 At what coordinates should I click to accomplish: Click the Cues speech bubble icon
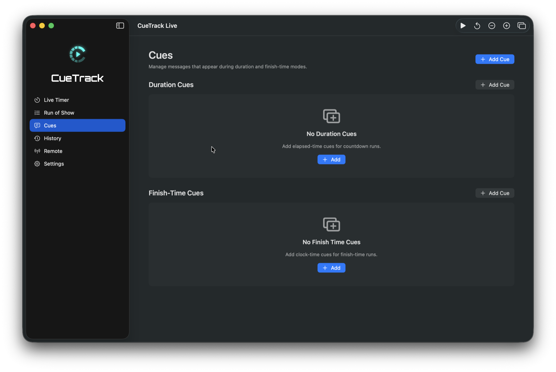coord(37,125)
